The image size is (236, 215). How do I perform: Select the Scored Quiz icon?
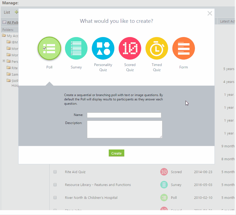(130, 48)
